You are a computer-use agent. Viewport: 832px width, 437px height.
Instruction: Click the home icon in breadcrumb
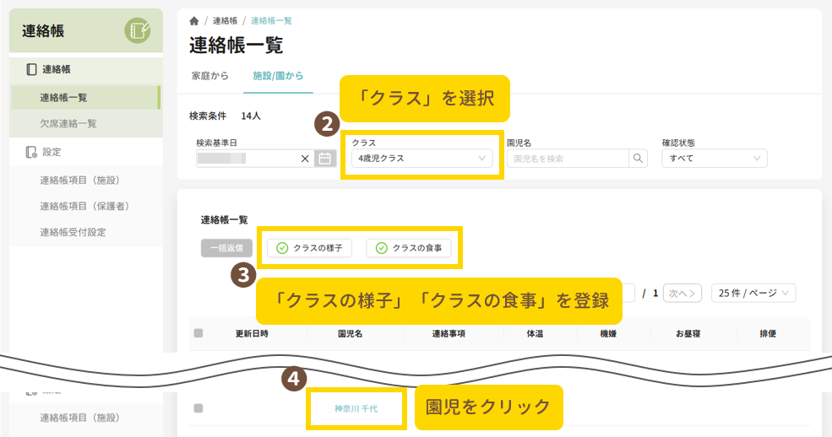tap(194, 20)
